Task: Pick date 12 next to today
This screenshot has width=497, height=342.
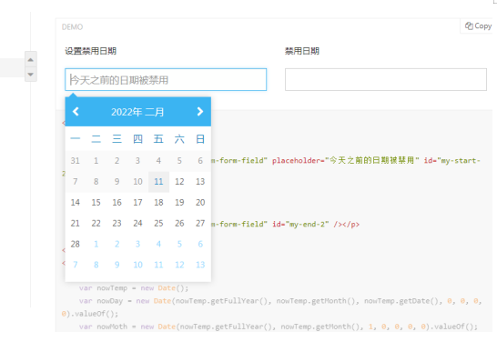Action: (x=179, y=182)
